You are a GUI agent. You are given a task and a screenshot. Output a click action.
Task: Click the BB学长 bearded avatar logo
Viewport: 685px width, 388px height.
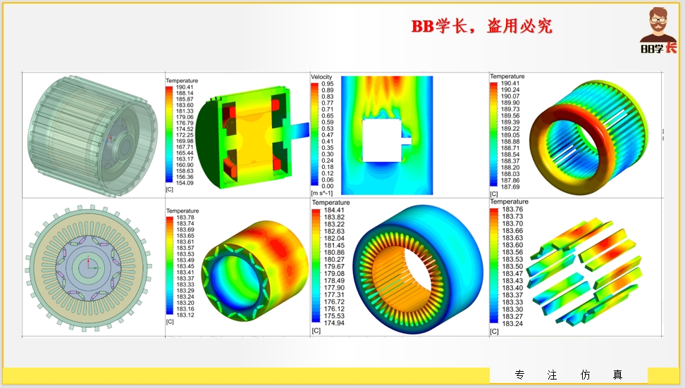(x=658, y=31)
